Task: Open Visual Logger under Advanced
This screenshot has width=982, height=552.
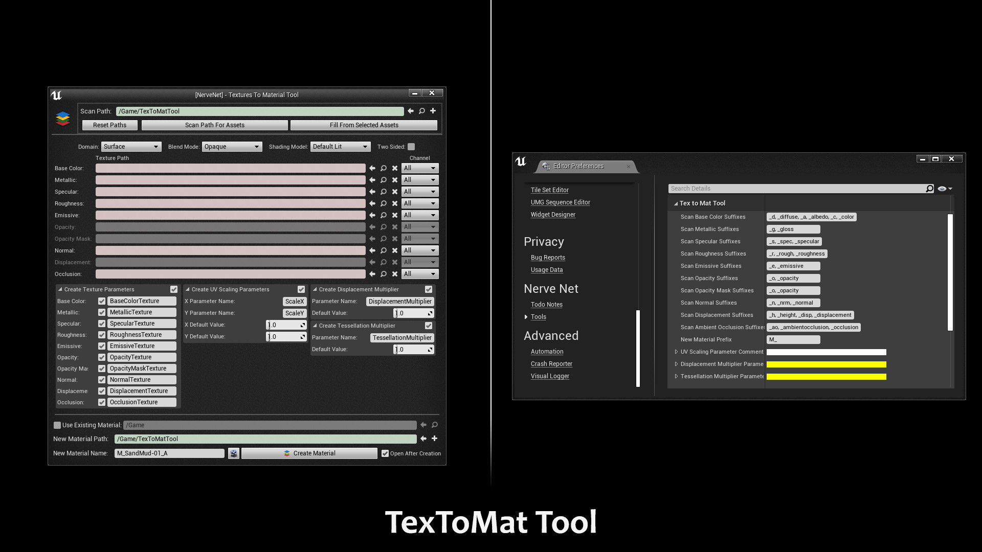Action: click(550, 376)
